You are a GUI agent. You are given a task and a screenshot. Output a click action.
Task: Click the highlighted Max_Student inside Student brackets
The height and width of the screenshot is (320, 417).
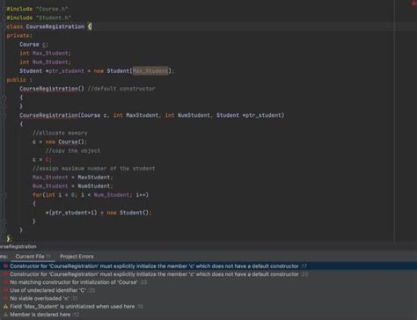tap(150, 71)
